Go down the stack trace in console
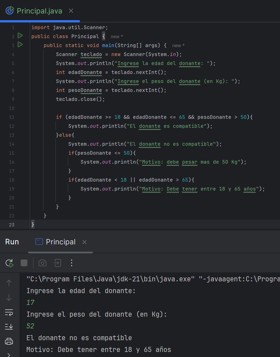 [x=9, y=298]
